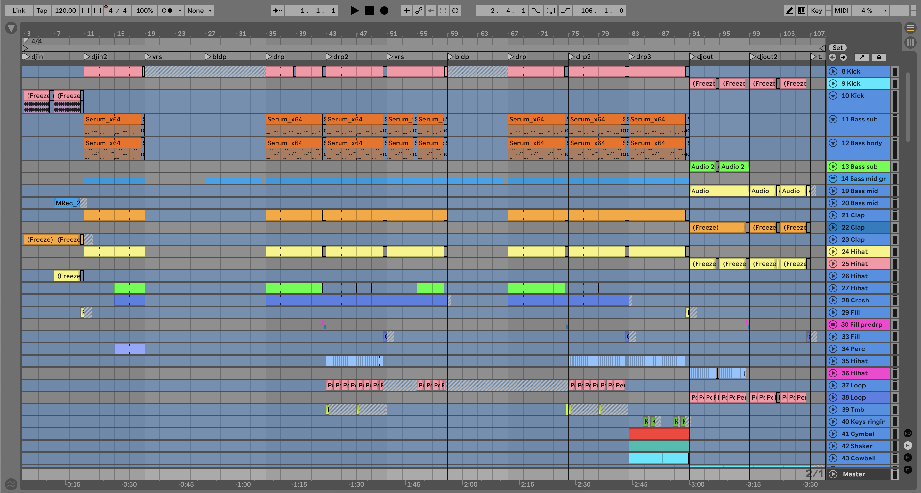Open the Metronome settings dropdown arrow
This screenshot has height=493, width=921.
point(180,10)
